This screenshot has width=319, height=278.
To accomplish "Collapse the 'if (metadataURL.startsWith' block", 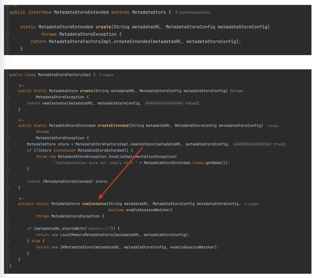I will (8, 229).
